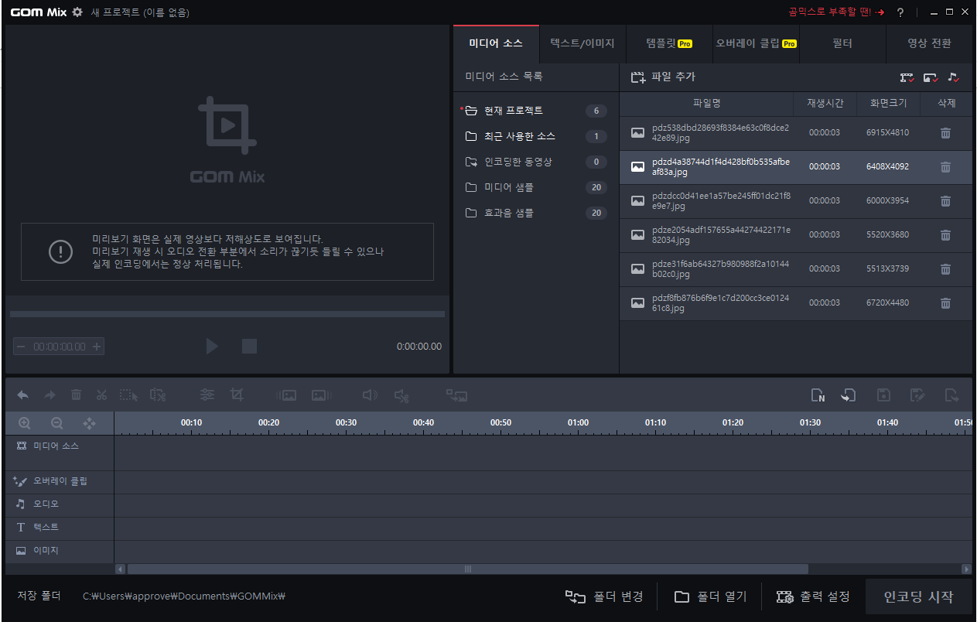977x622 pixels.
Task: Fit timeline to view with arrows icon
Action: (x=89, y=423)
